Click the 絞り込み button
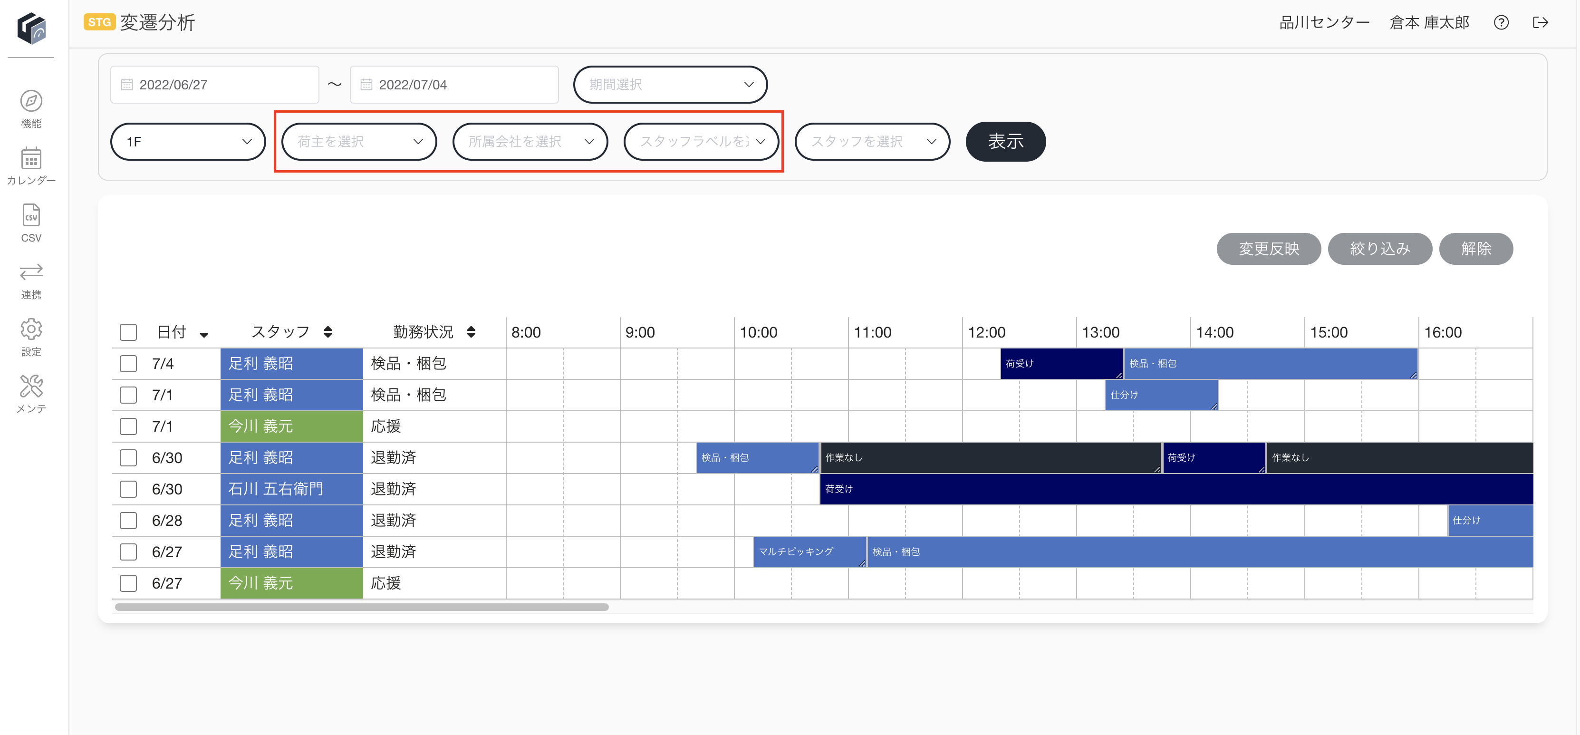 tap(1379, 249)
